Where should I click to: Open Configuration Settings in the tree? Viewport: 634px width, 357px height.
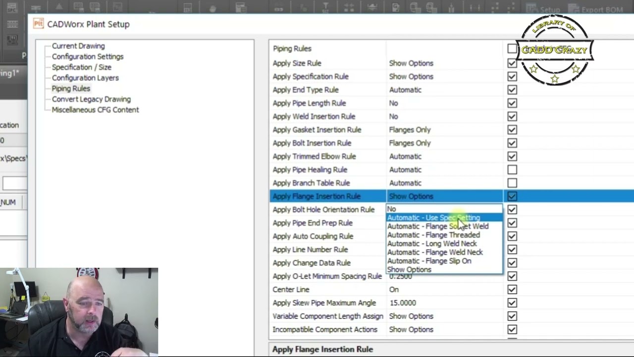point(88,57)
